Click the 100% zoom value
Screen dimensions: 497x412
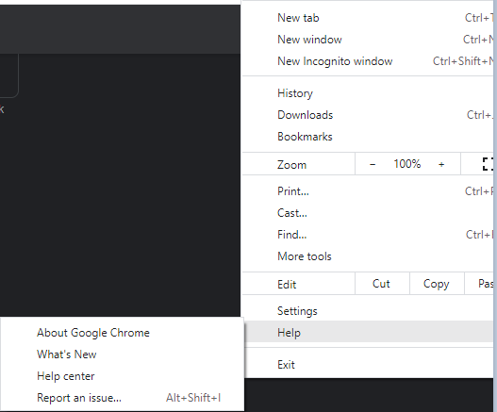407,164
